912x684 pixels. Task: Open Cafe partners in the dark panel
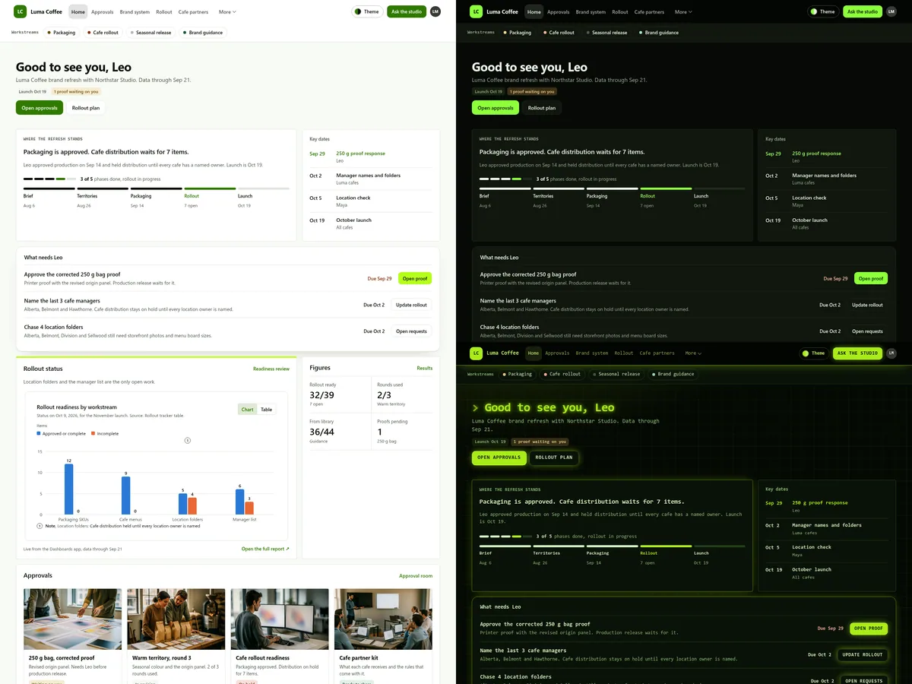[649, 12]
